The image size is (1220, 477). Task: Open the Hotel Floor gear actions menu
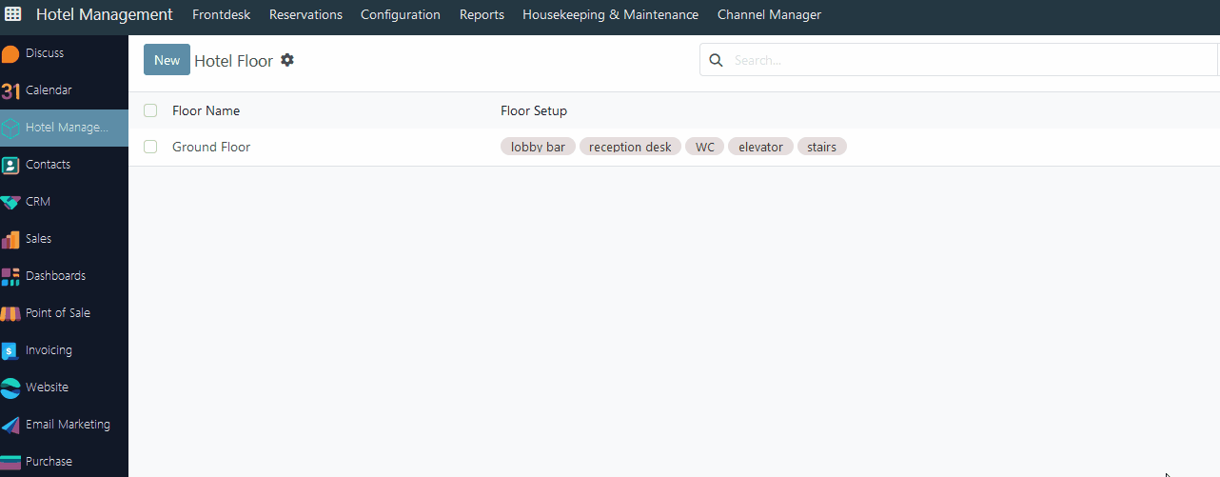[x=287, y=60]
